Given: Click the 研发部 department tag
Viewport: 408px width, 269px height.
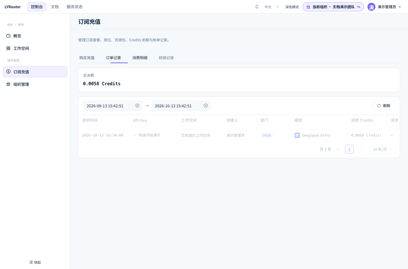Looking at the screenshot, I should point(267,135).
